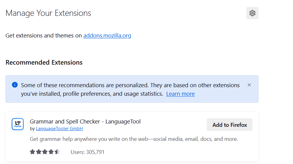This screenshot has width=293, height=164.
Task: Click the Recommended Extensions heading
Action: [x=44, y=62]
